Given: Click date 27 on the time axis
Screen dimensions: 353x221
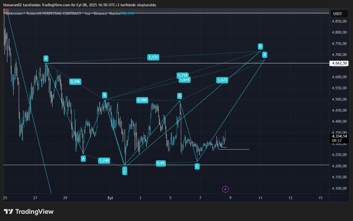Looking at the screenshot, I should [35, 198].
